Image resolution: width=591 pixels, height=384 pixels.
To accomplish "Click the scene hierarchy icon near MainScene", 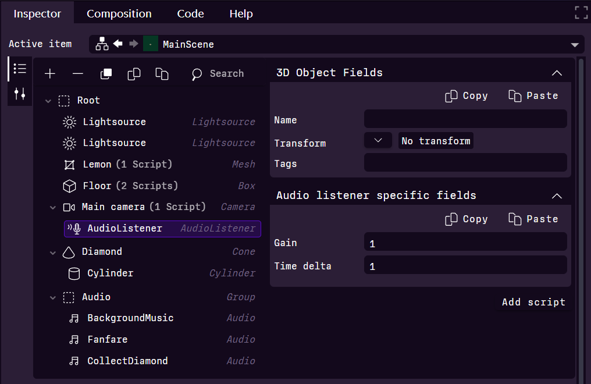I will [x=102, y=44].
